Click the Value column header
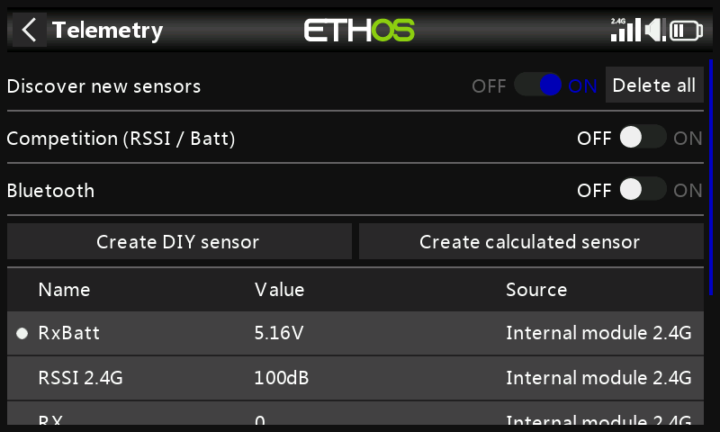Screen dimensions: 720x432 pos(279,290)
